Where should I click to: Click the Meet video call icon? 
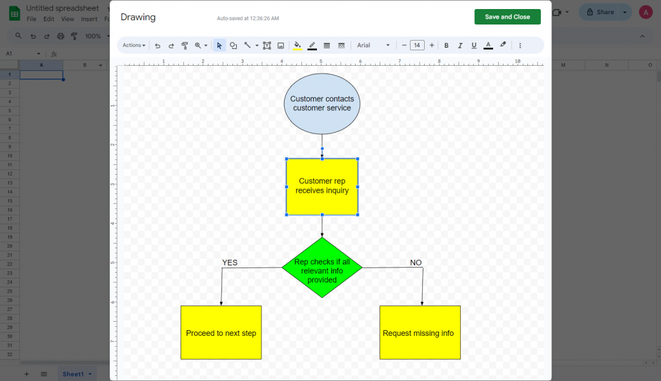coord(557,12)
